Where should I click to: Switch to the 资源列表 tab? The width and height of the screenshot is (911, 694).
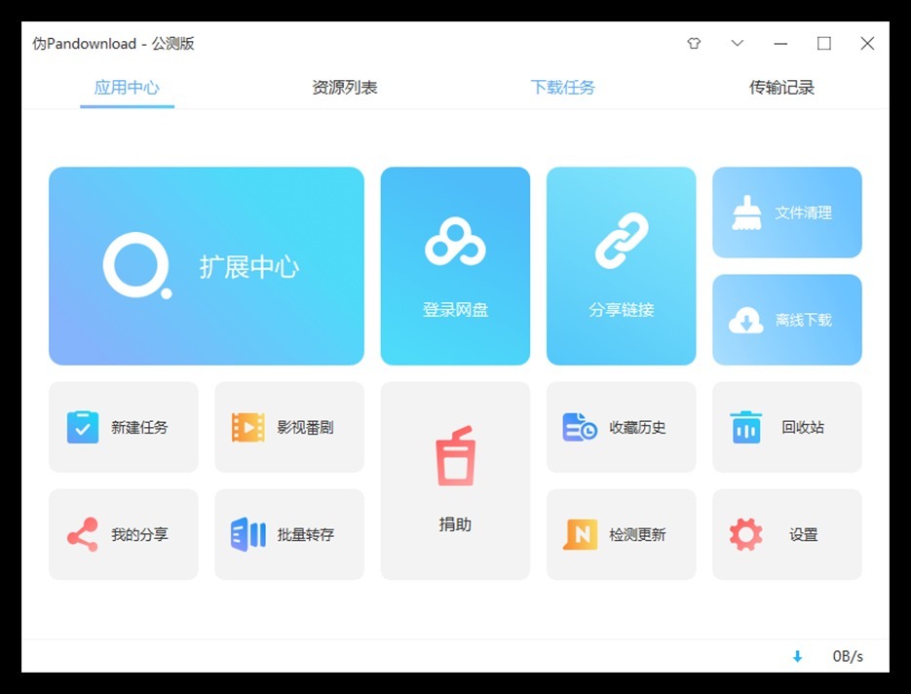345,88
